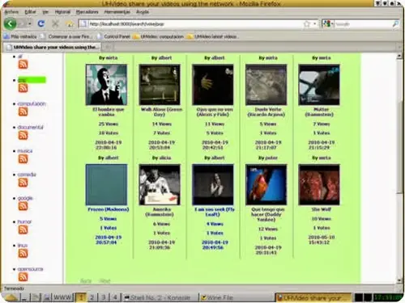The image size is (405, 303).
Task: Open the She Wolf video thumbnail
Action: [x=319, y=185]
